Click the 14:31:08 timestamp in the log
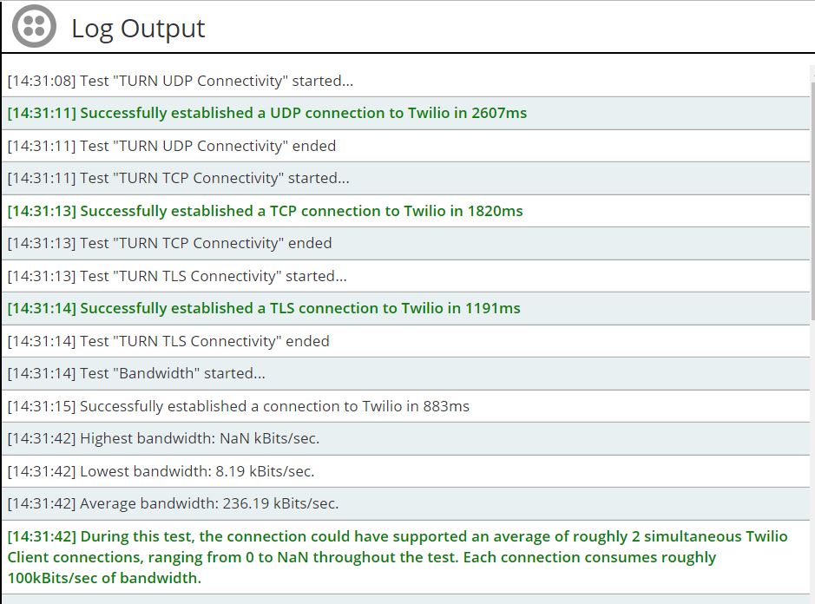This screenshot has height=604, width=815. point(42,81)
